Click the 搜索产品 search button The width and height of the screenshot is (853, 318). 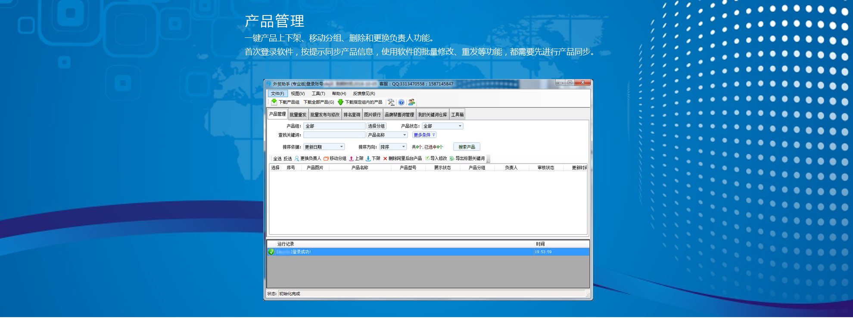[467, 147]
